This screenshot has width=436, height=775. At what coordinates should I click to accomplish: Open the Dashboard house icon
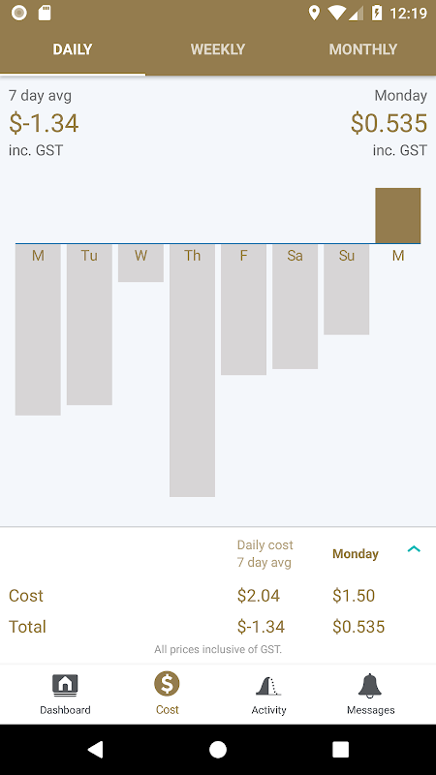(x=65, y=686)
